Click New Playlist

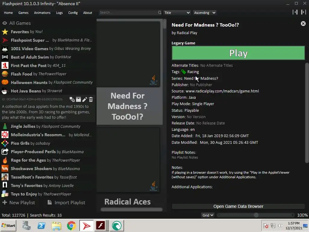click(x=18, y=203)
